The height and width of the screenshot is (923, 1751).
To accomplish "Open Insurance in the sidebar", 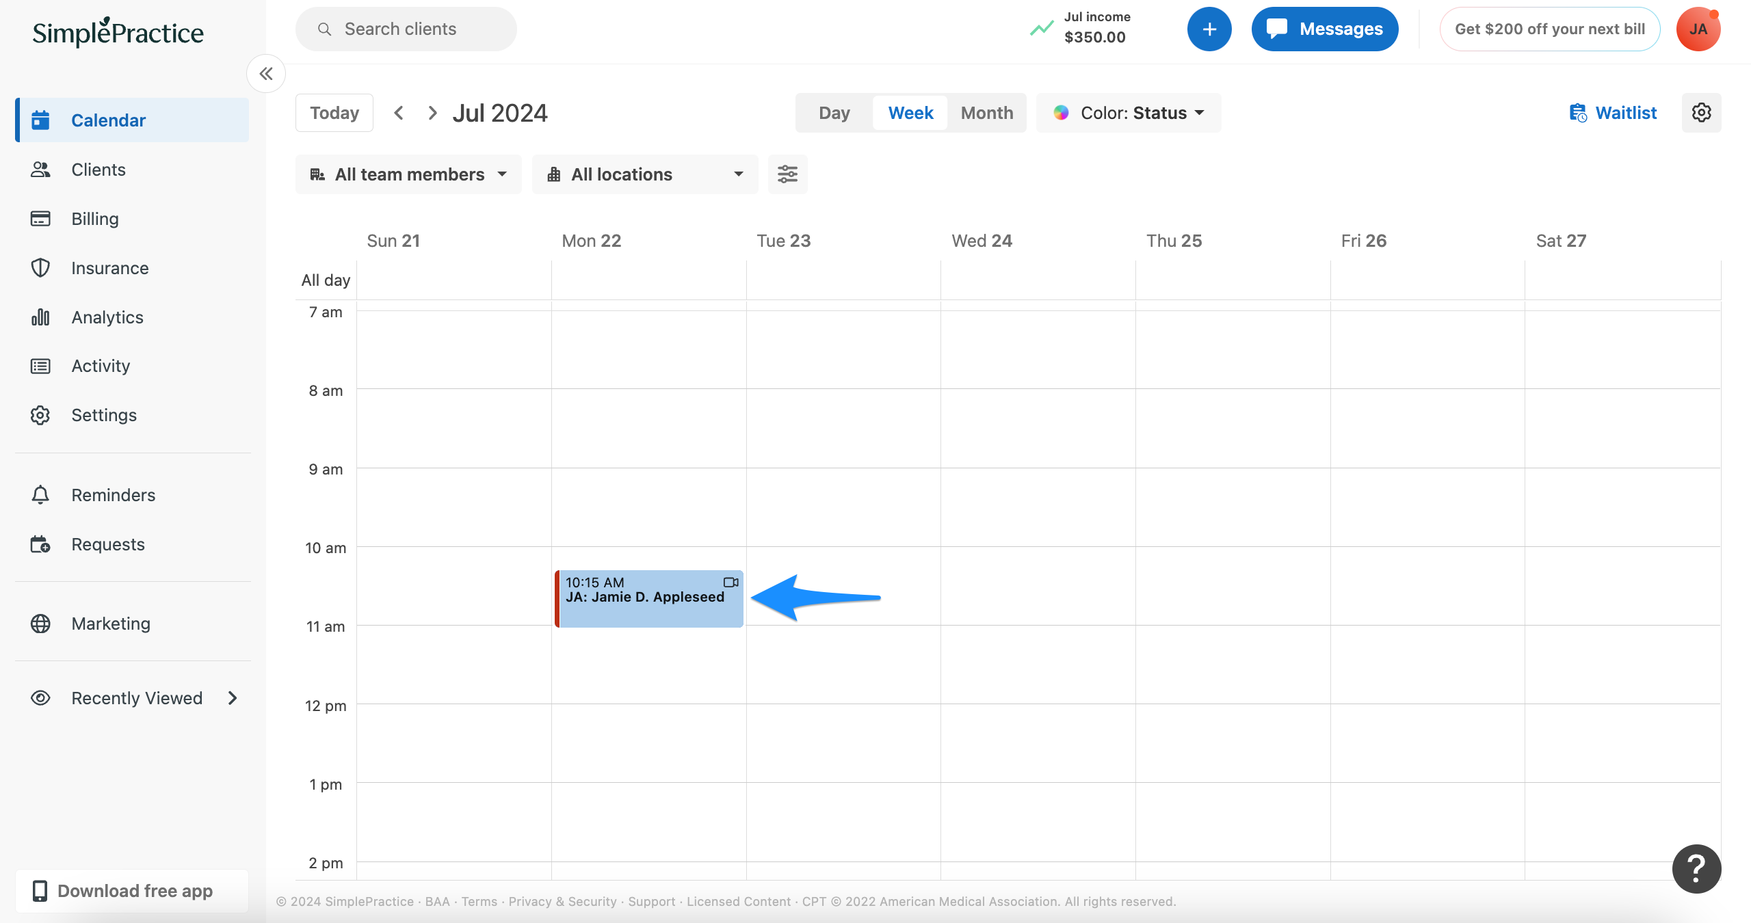I will pyautogui.click(x=133, y=268).
